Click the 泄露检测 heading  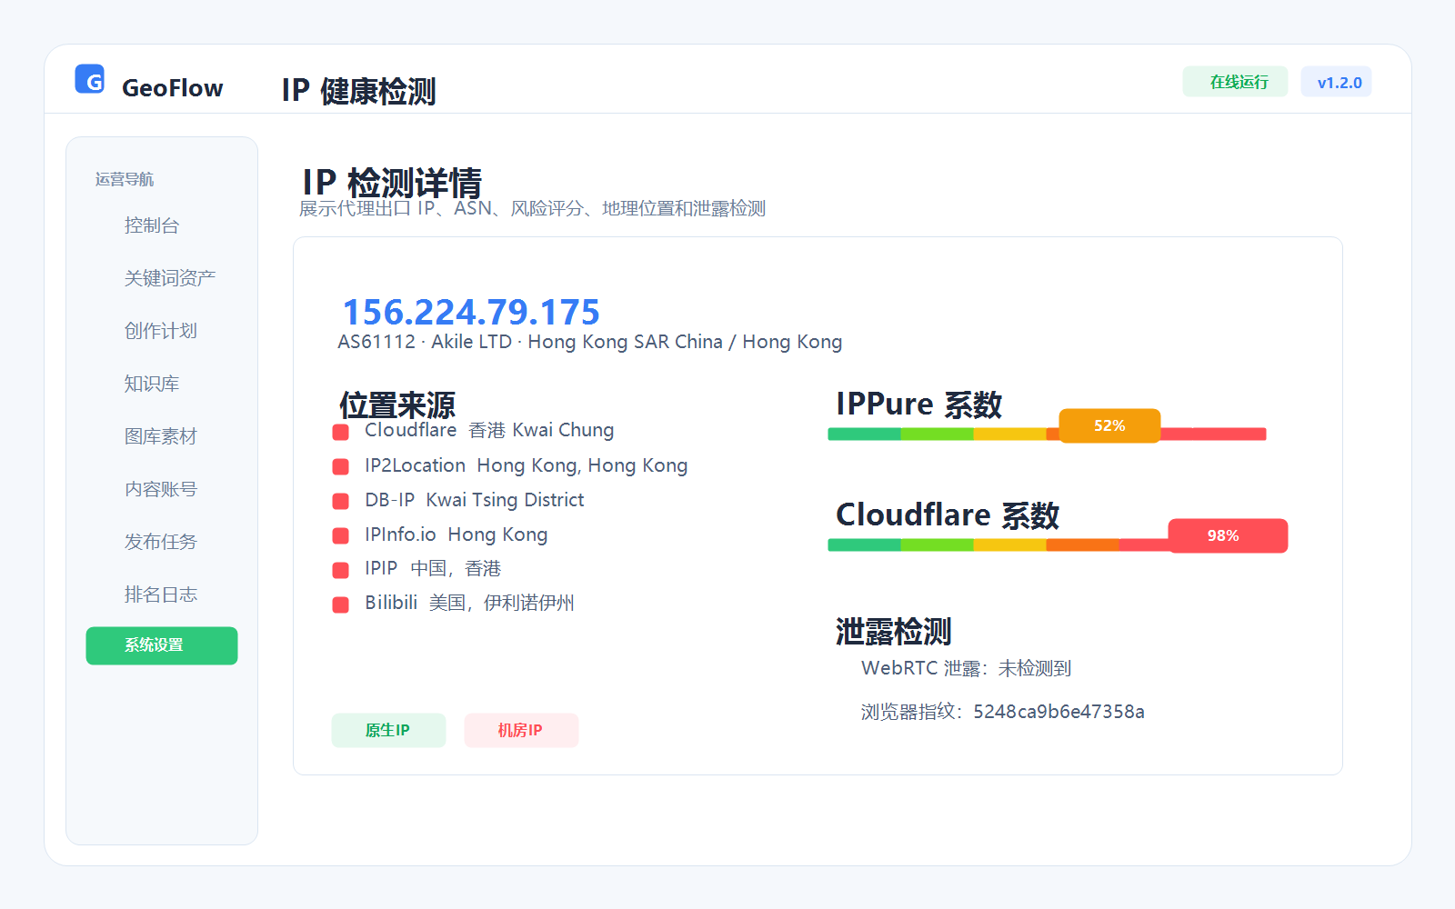(x=894, y=631)
